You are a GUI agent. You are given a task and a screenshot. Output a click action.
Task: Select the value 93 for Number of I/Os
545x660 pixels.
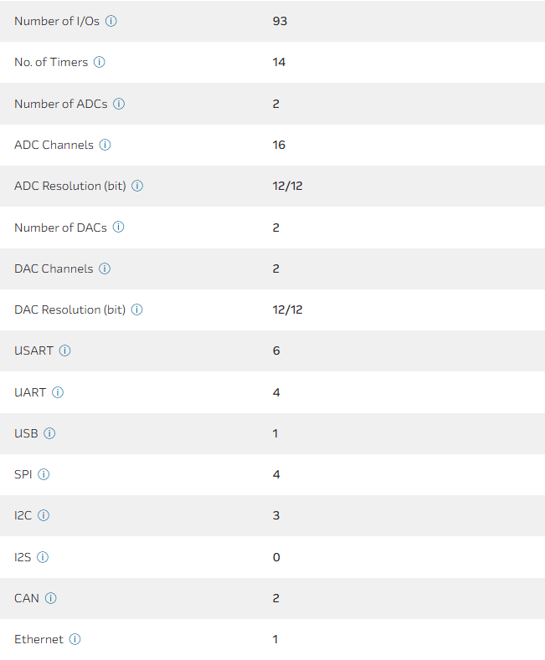(280, 21)
